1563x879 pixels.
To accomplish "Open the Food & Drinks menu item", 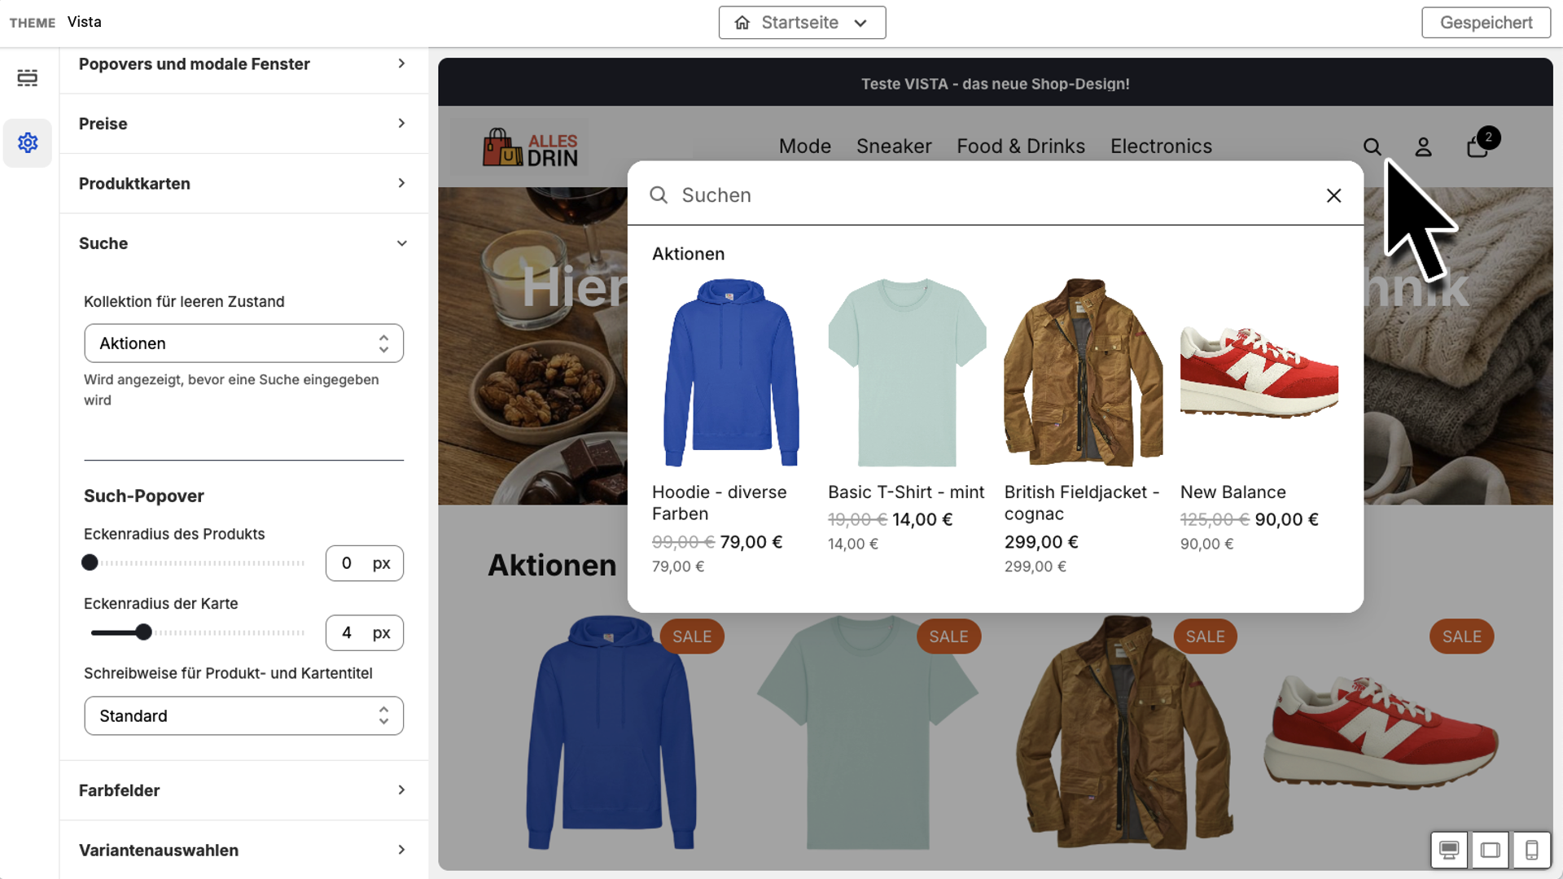I will point(1020,146).
